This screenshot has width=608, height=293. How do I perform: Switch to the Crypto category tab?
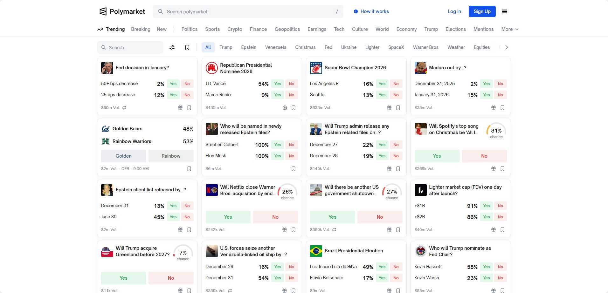[x=235, y=29]
